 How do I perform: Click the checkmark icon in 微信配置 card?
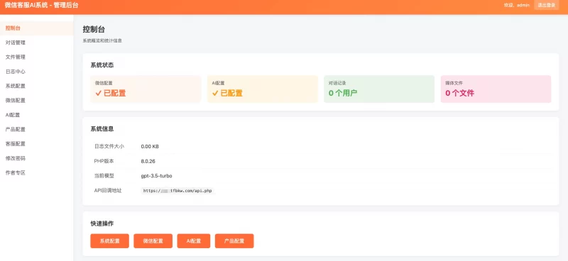[98, 94]
